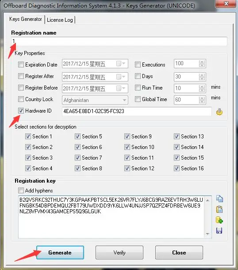Open the Expiration Date calendar dropdown
238x270 pixels.
coord(121,63)
